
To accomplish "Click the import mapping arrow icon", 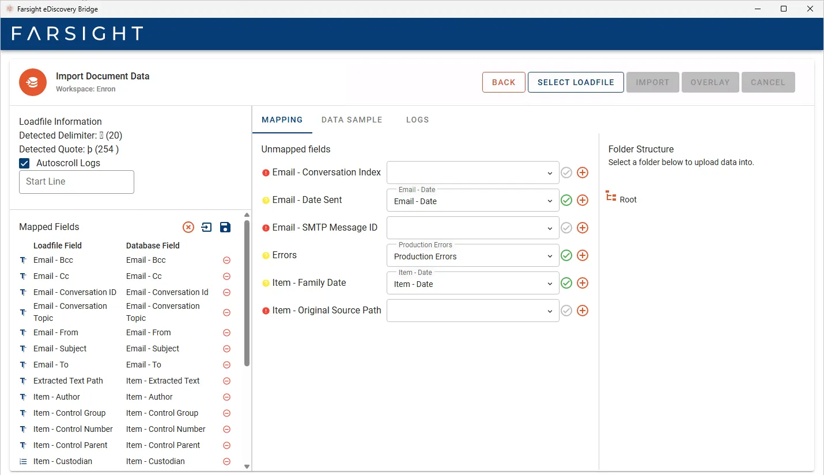I will [x=206, y=227].
